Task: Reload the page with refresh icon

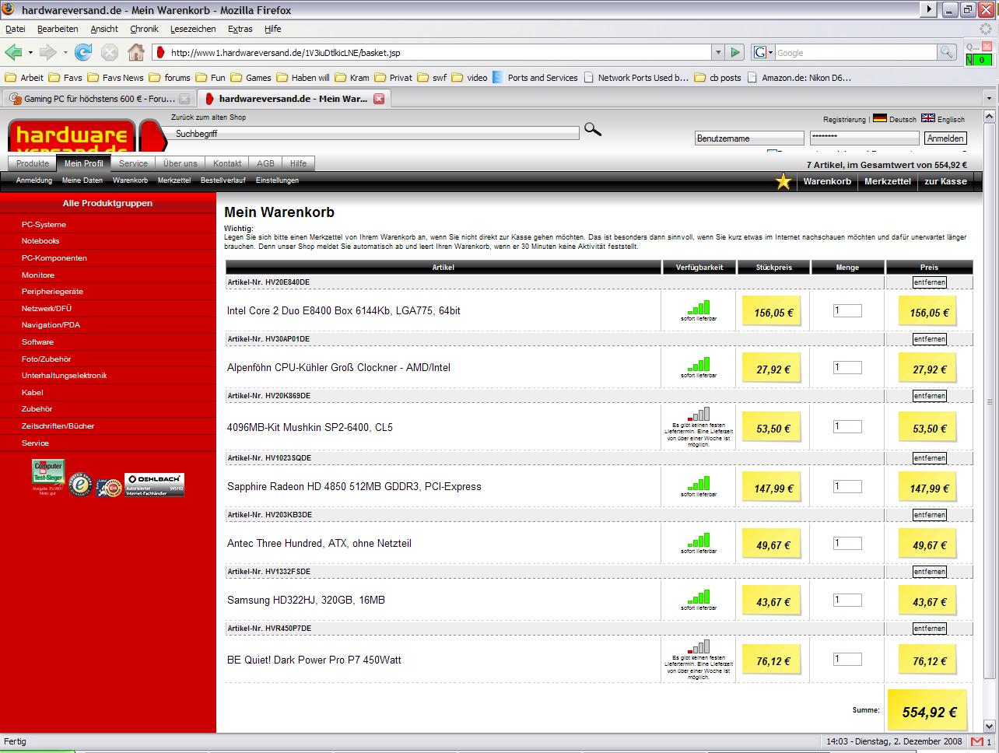Action: tap(83, 52)
